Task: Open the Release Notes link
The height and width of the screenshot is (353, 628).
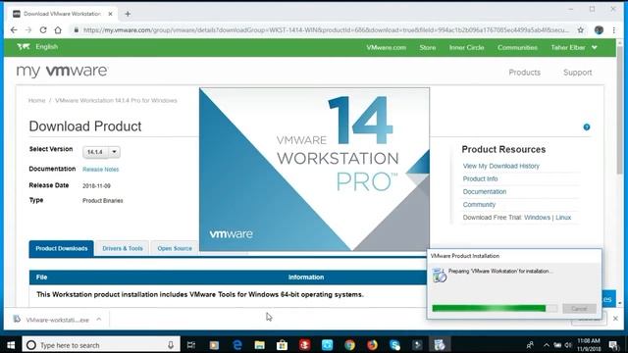Action: point(100,170)
